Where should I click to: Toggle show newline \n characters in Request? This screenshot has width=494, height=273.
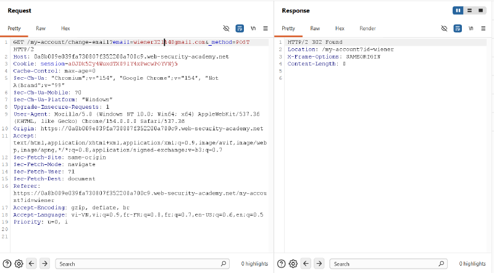tap(253, 28)
